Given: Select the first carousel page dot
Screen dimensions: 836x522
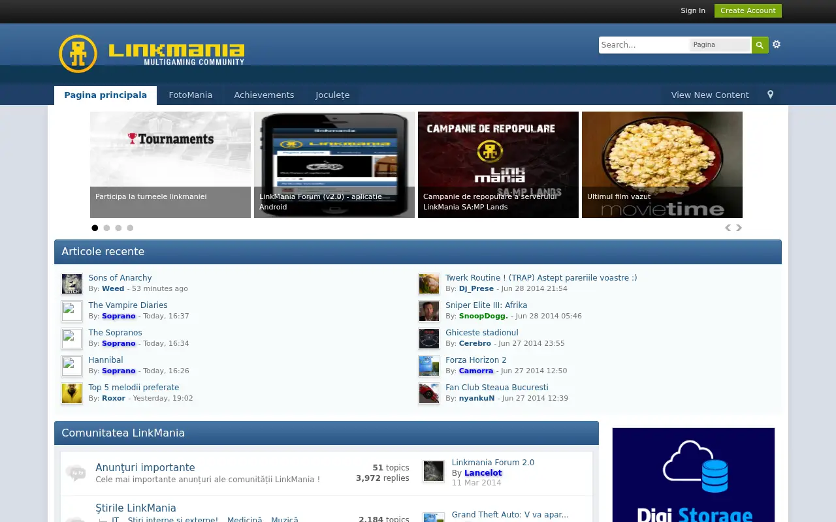Looking at the screenshot, I should [95, 228].
